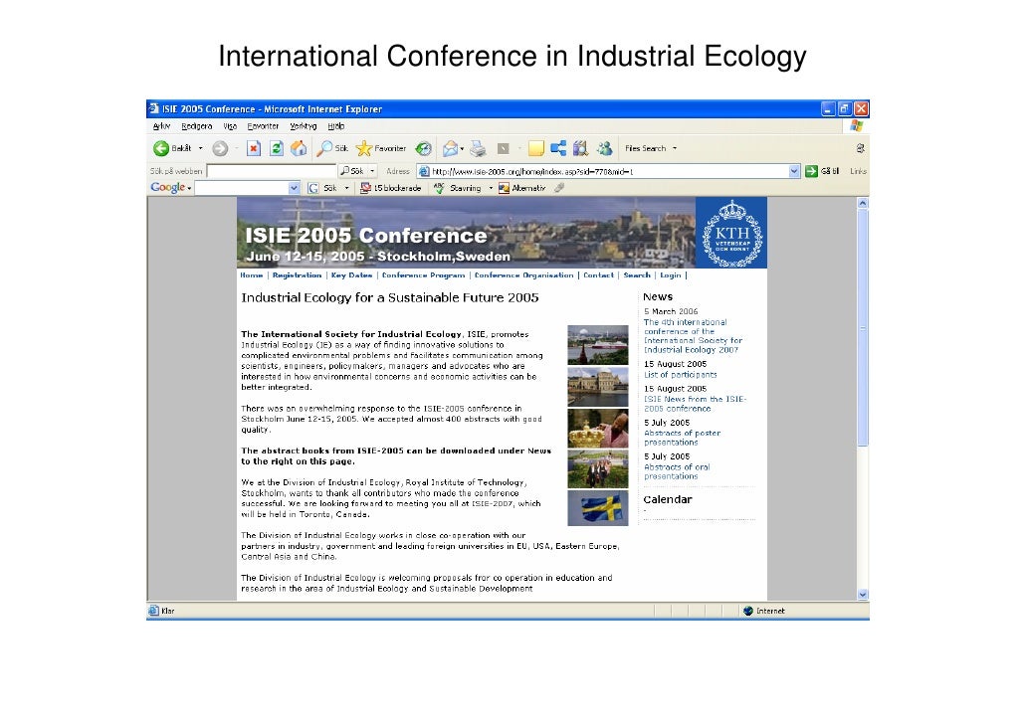Open the dropdown next to Google Sök
The height and width of the screenshot is (724, 1025).
click(347, 188)
